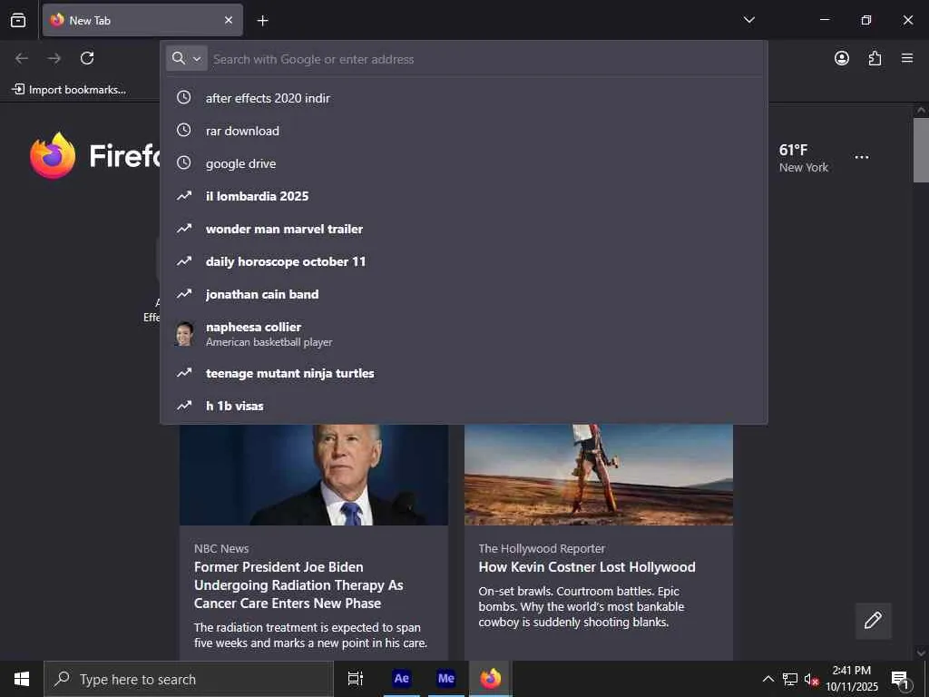
Task: Click The Hollywood Reporter source label
Action: tap(542, 549)
